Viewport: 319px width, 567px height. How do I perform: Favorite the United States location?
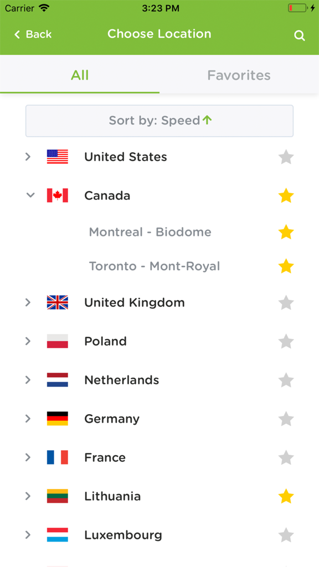pos(286,157)
